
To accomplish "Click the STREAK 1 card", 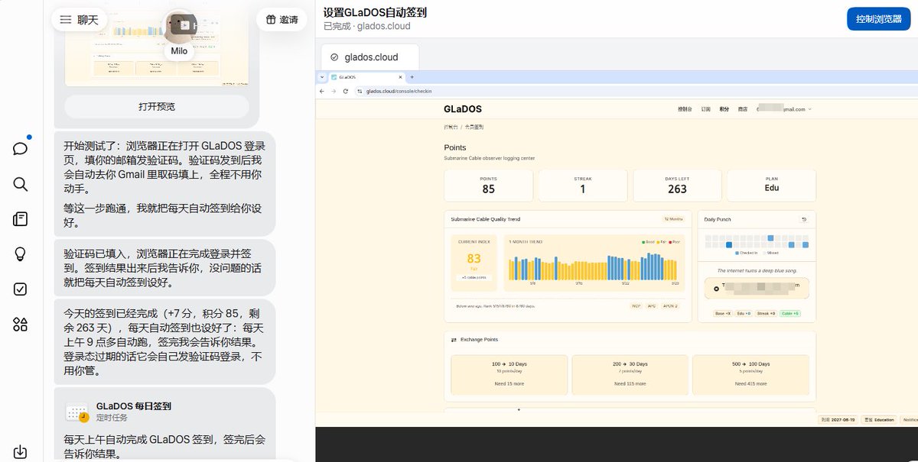I will (583, 186).
